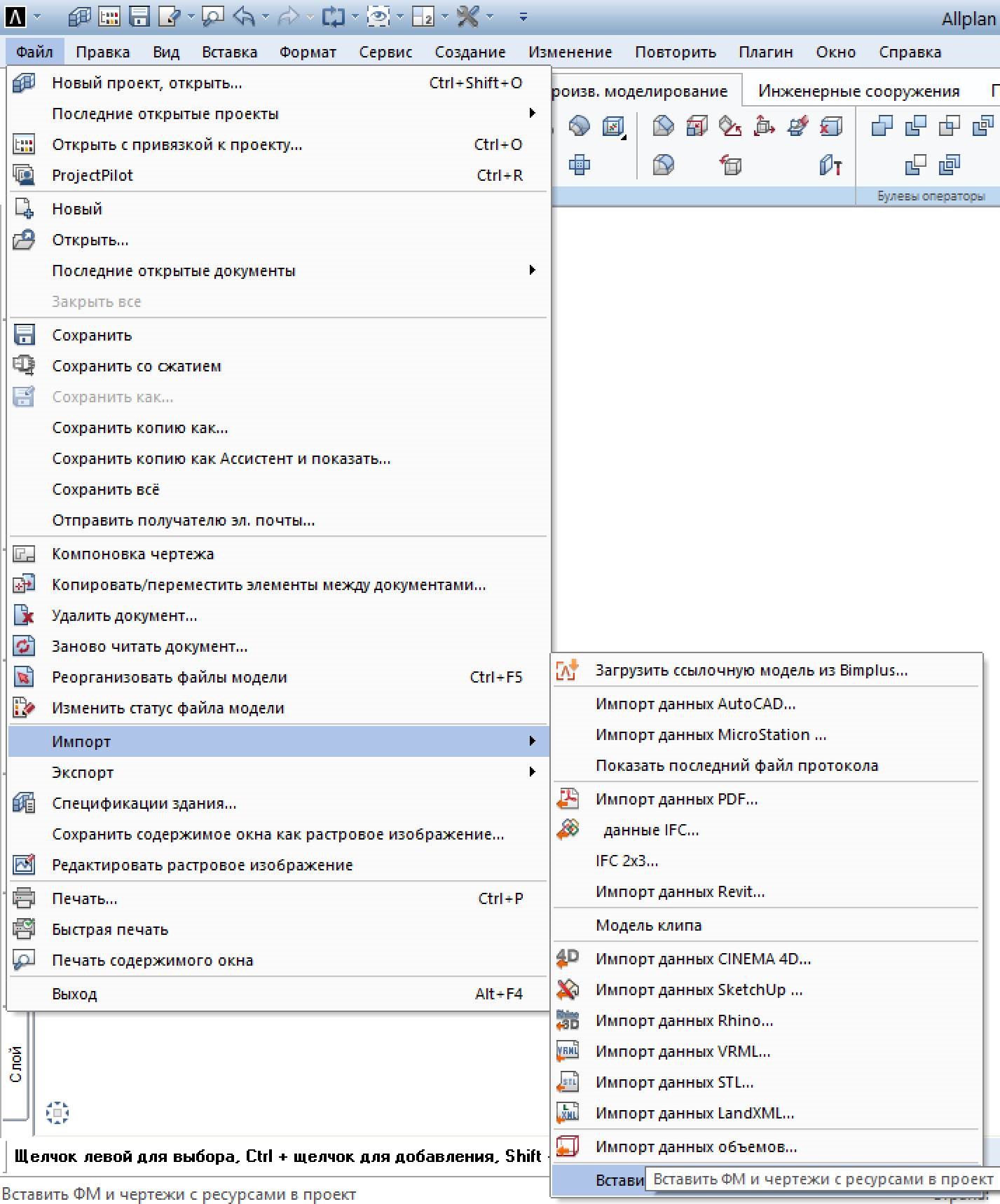The image size is (1000, 1204).
Task: Open the Вставка menu
Action: [229, 52]
